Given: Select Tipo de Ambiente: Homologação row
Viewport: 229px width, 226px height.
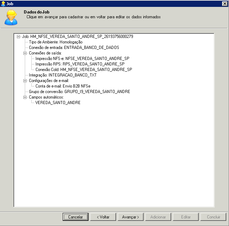Looking at the screenshot, I should (x=56, y=42).
